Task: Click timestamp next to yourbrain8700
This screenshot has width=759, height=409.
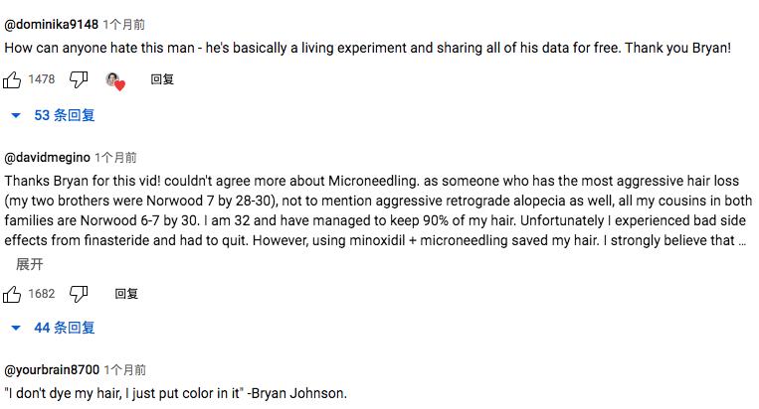Action: click(124, 370)
